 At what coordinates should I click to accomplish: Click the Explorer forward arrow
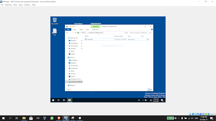point(70,33)
